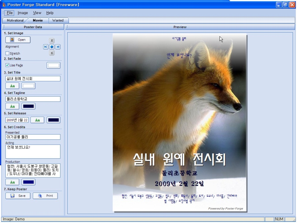This screenshot has width=297, height=223.
Task: Open an image with the Open button
Action: pos(18,40)
